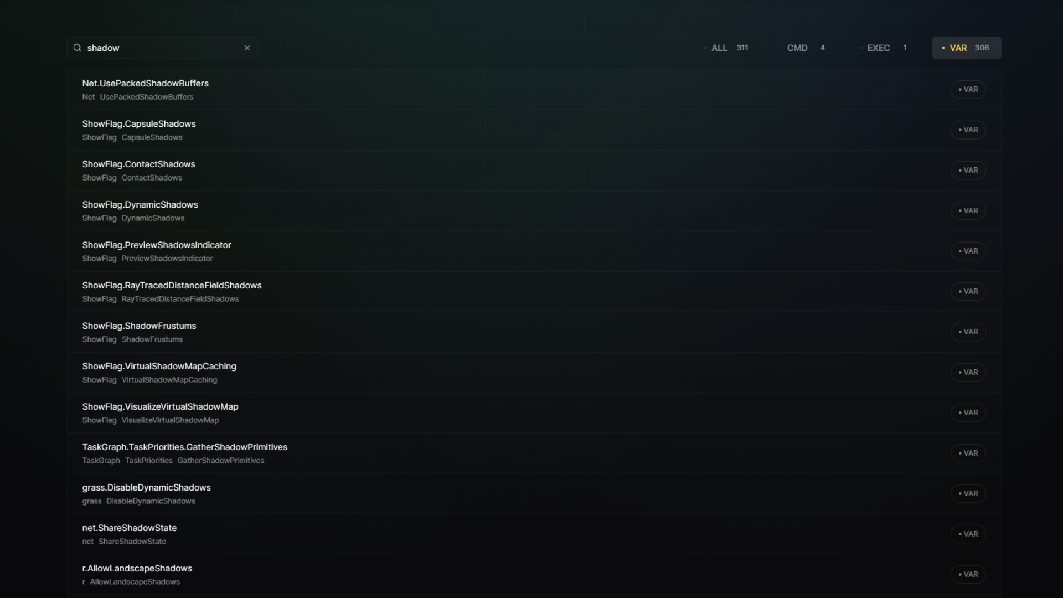This screenshot has width=1063, height=598.
Task: Select the VAR filter tab
Action: click(967, 48)
